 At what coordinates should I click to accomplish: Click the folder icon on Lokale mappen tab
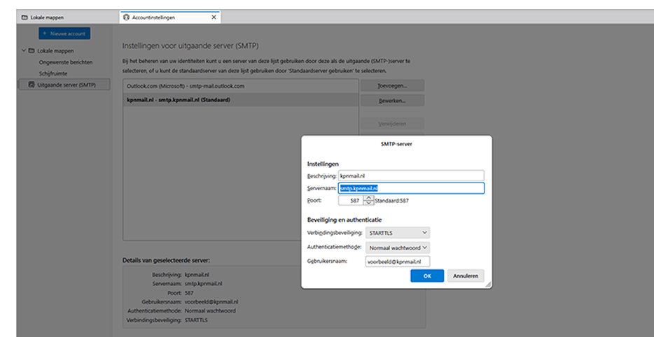[25, 17]
